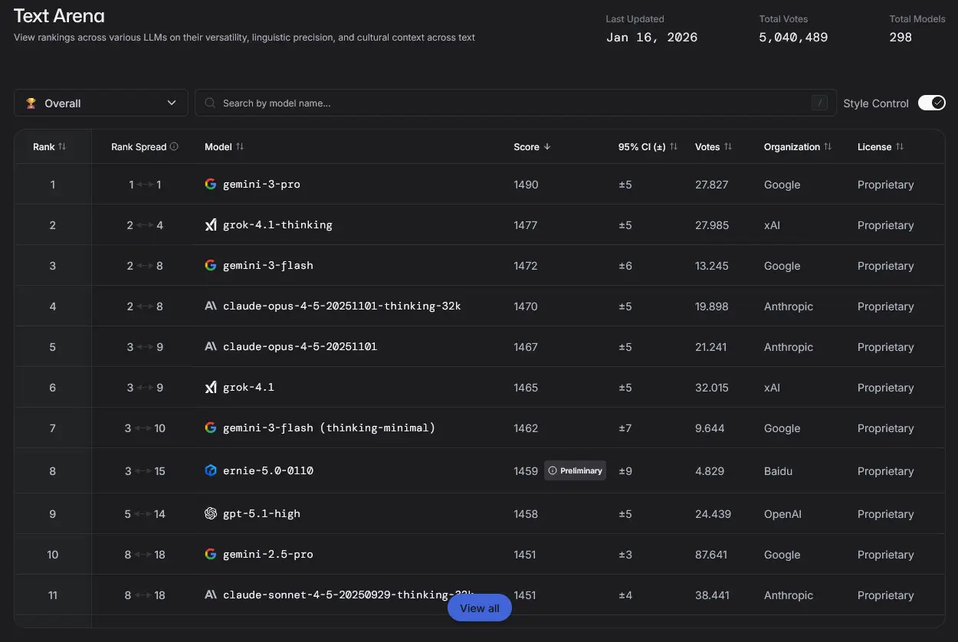Click the Rank Spread info icon
This screenshot has width=958, height=642.
(x=174, y=146)
